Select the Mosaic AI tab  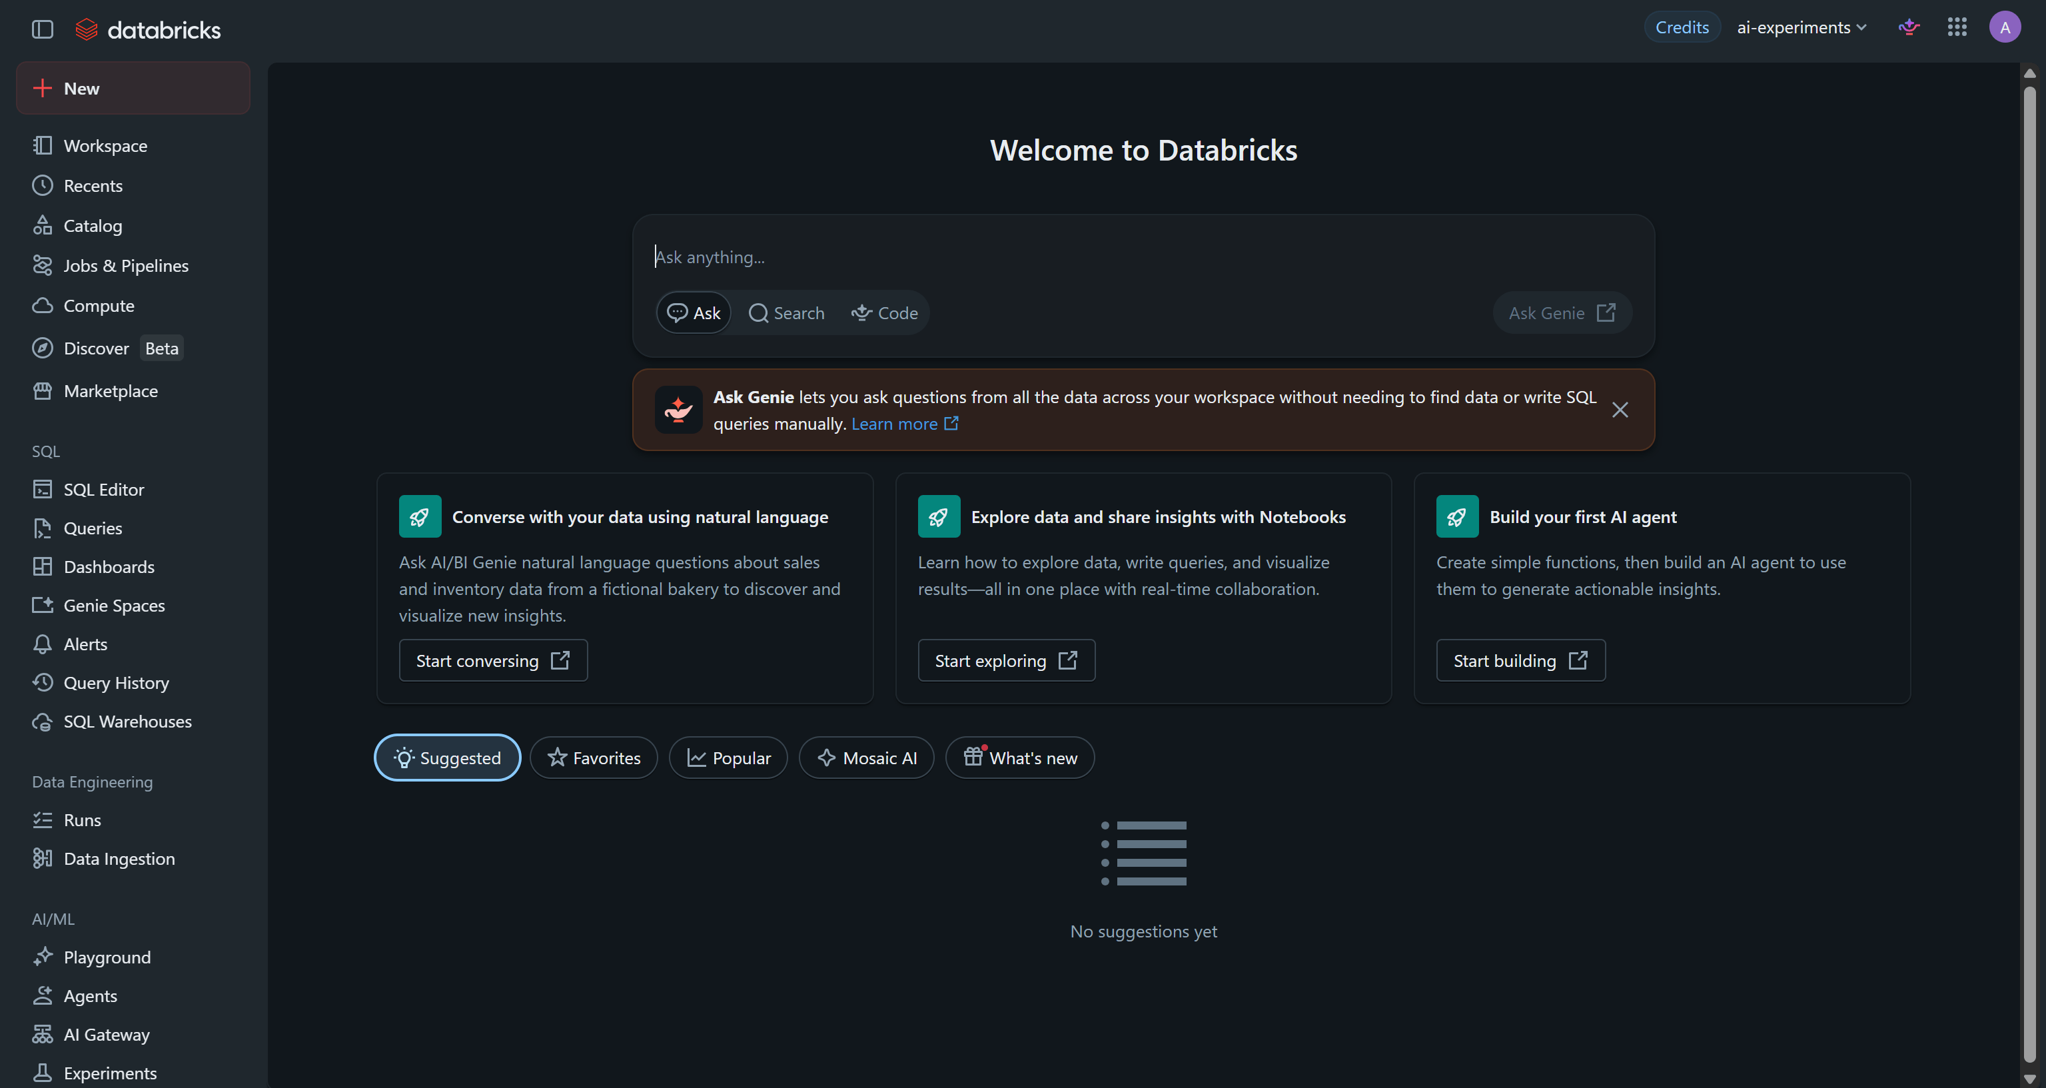pyautogui.click(x=867, y=758)
